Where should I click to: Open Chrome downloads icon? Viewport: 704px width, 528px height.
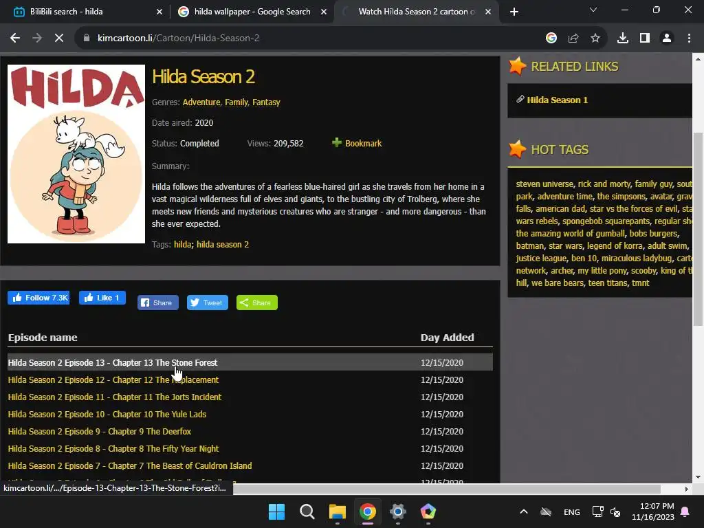(x=623, y=38)
